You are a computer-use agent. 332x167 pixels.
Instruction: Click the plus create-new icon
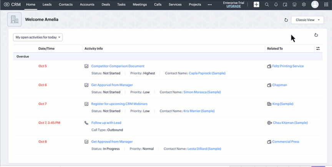click(256, 5)
